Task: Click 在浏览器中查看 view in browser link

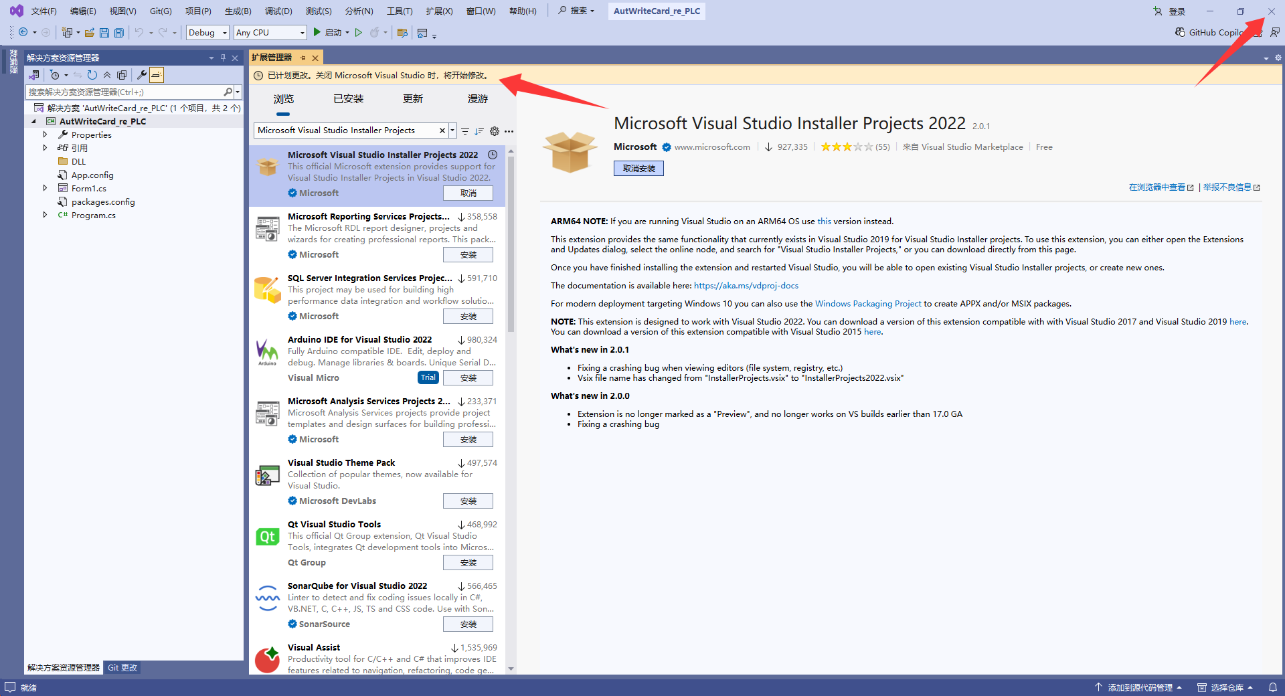Action: click(x=1161, y=187)
